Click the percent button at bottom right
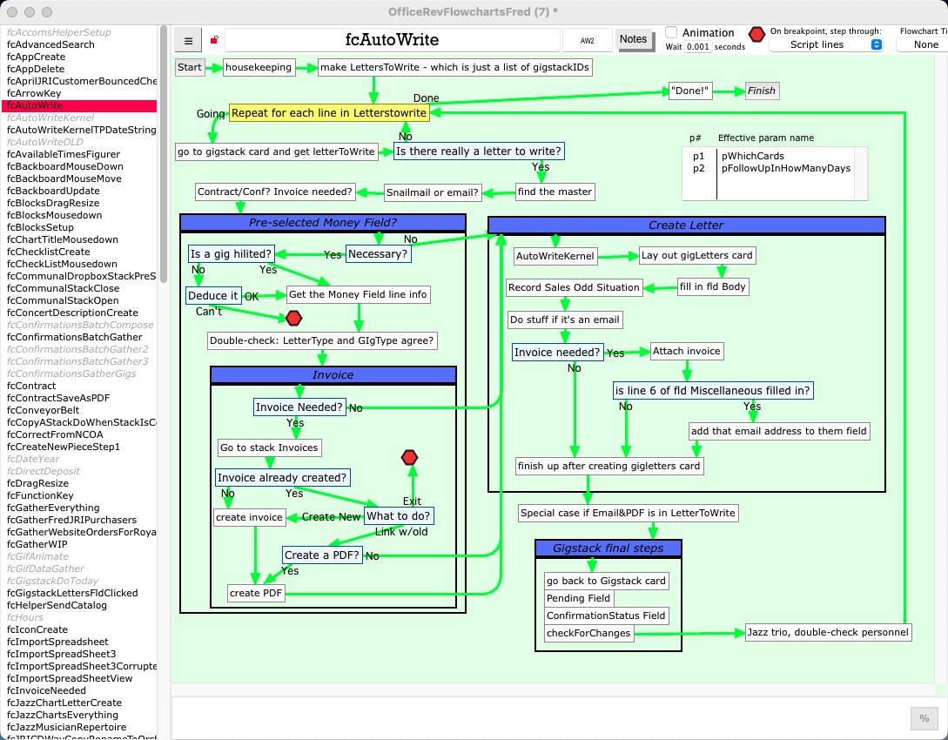948x740 pixels. [x=924, y=718]
